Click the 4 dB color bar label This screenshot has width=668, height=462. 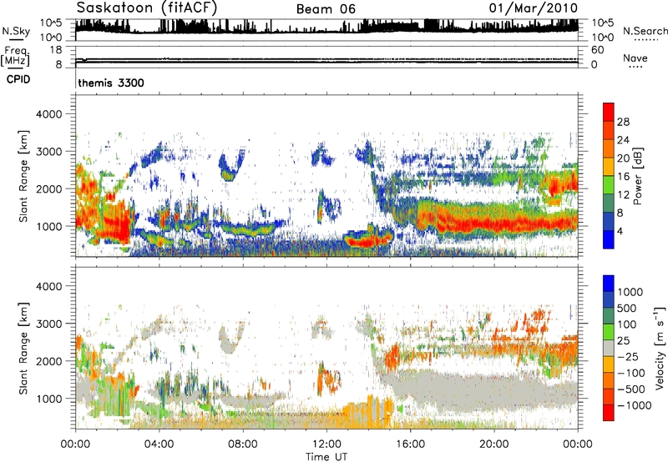(620, 231)
